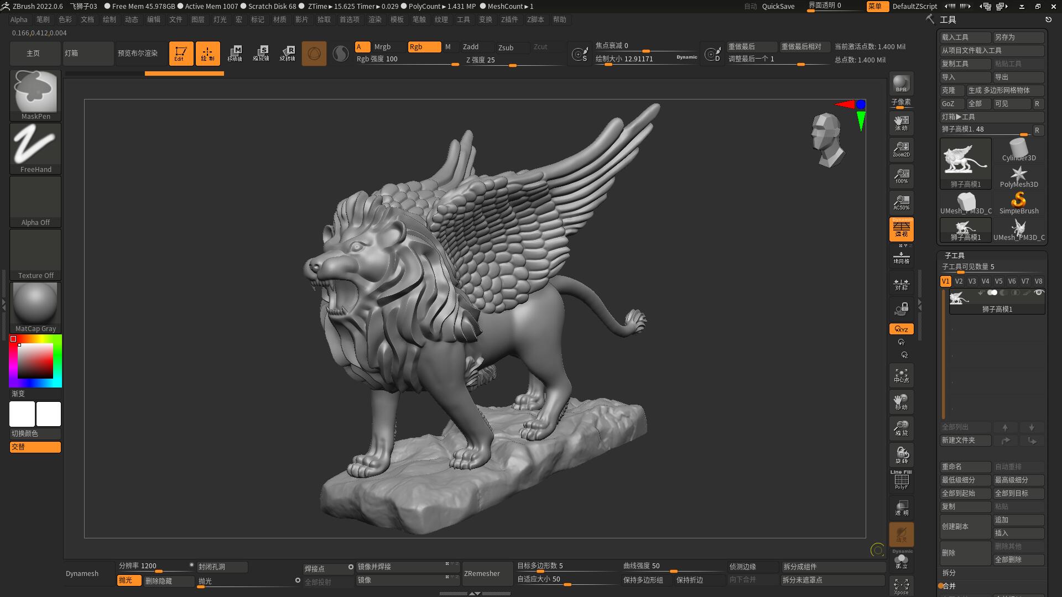Viewport: 1062px width, 597px height.
Task: Activate symmetry (对称) on the right shelf
Action: pyautogui.click(x=901, y=284)
